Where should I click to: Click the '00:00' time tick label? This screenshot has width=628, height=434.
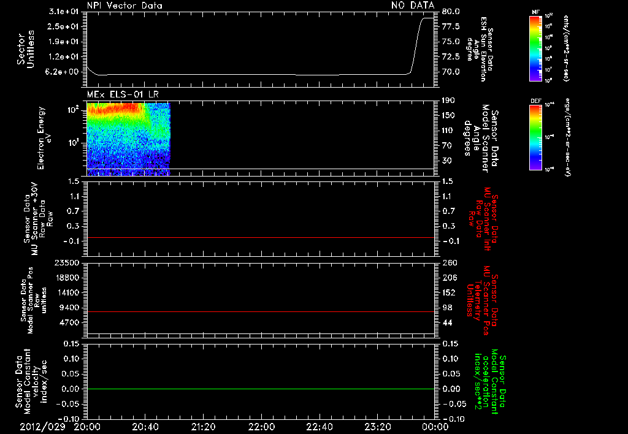435,427
